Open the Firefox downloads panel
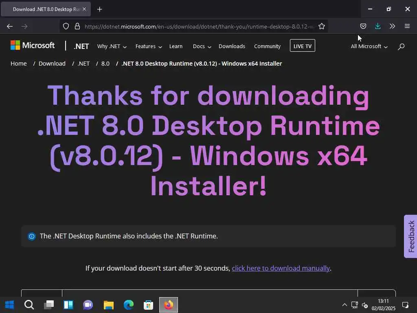 pos(377,26)
